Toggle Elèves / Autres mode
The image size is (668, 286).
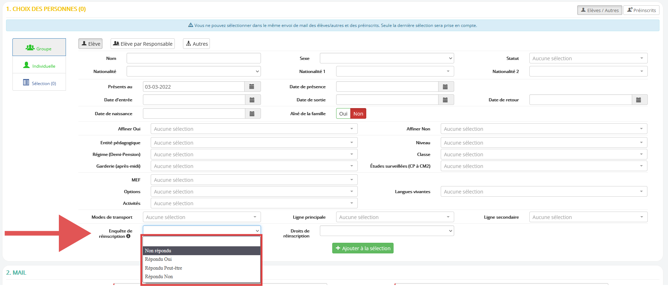pos(599,10)
